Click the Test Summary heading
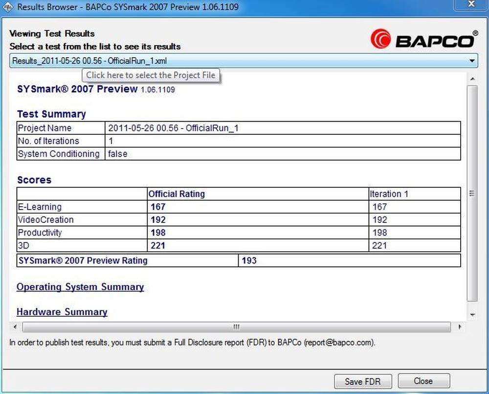 pyautogui.click(x=51, y=114)
